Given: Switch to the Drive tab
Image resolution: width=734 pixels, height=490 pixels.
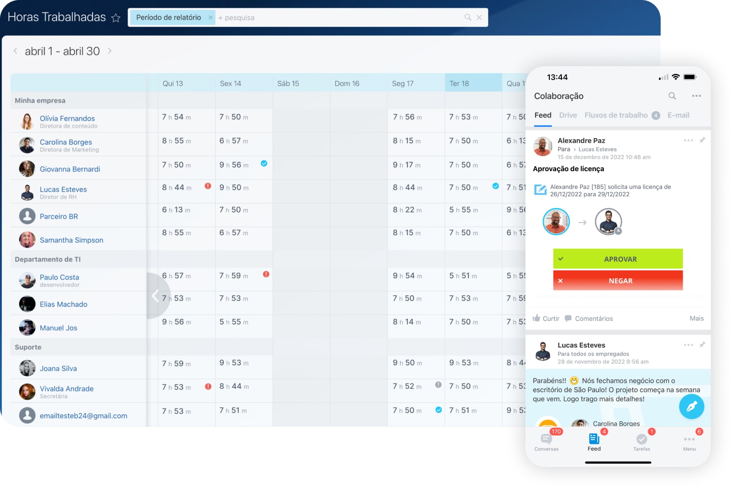Looking at the screenshot, I should coord(568,115).
